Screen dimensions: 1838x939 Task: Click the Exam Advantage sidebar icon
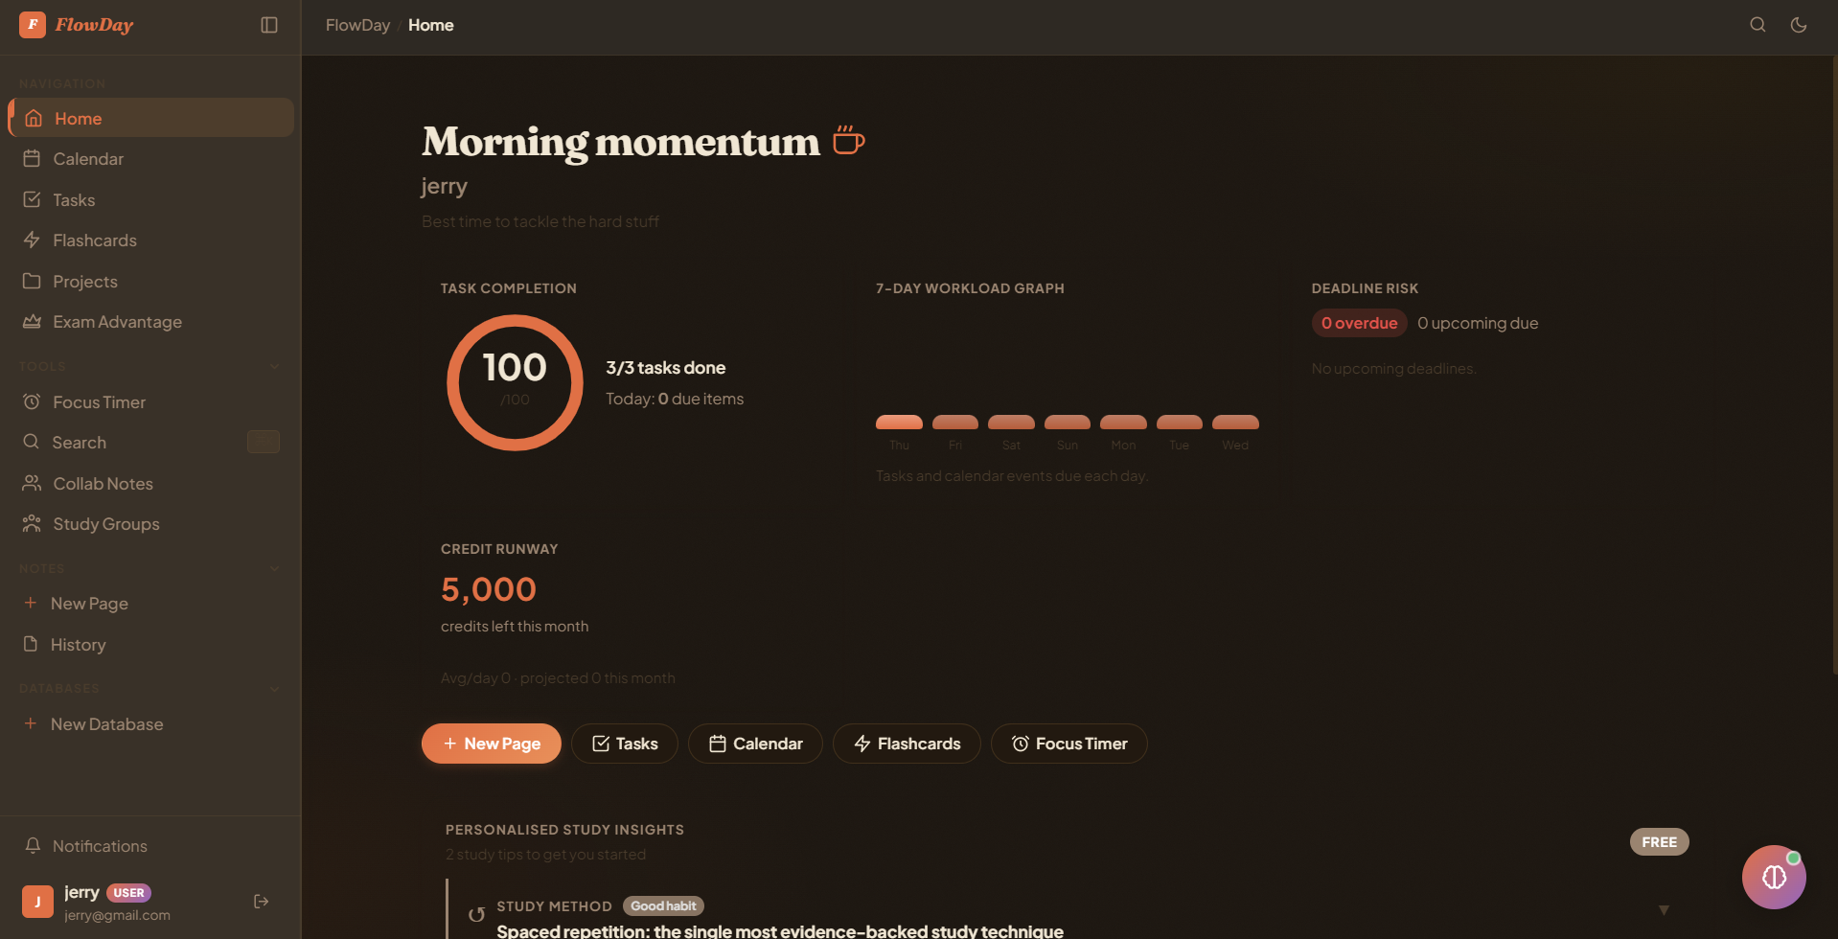click(x=33, y=321)
